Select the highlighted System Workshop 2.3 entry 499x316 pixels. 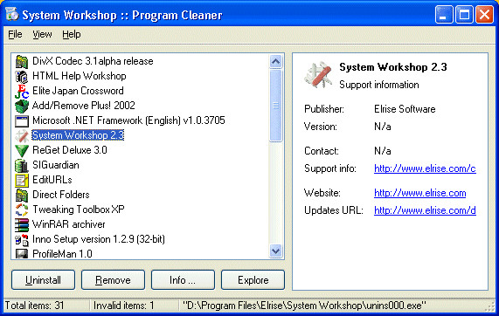pos(78,135)
